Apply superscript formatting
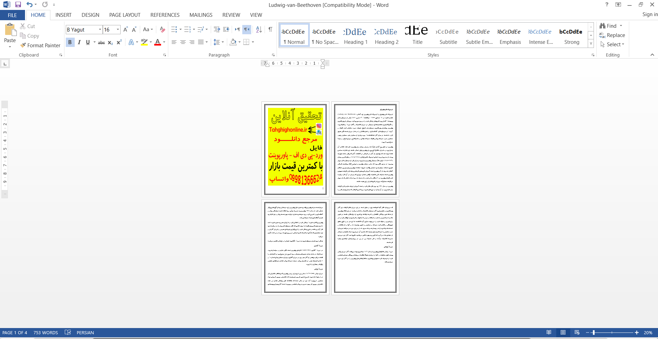The width and height of the screenshot is (658, 339). coord(119,42)
